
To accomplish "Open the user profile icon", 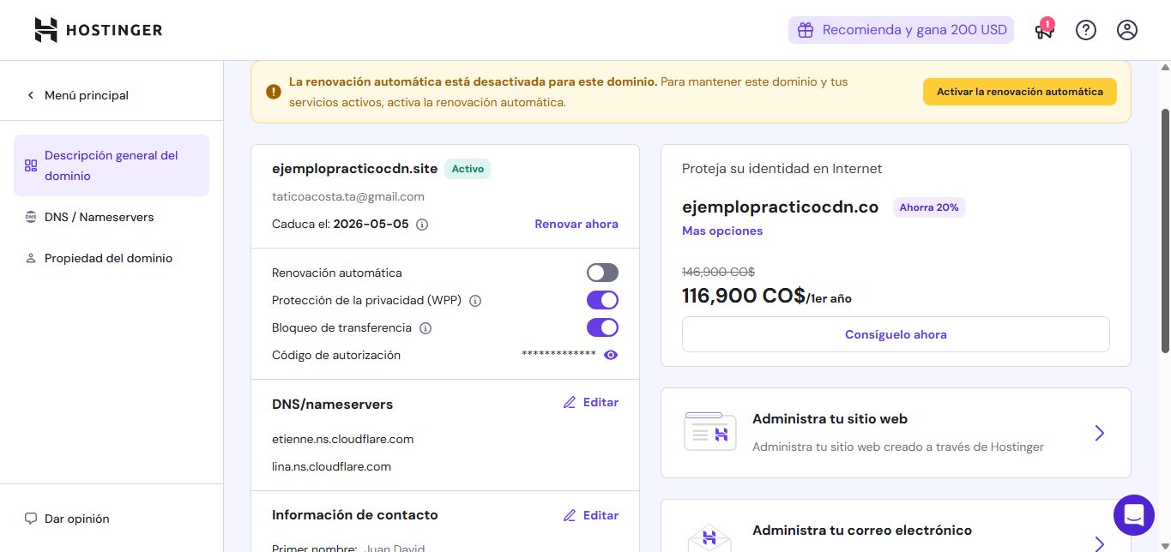I will pyautogui.click(x=1127, y=30).
